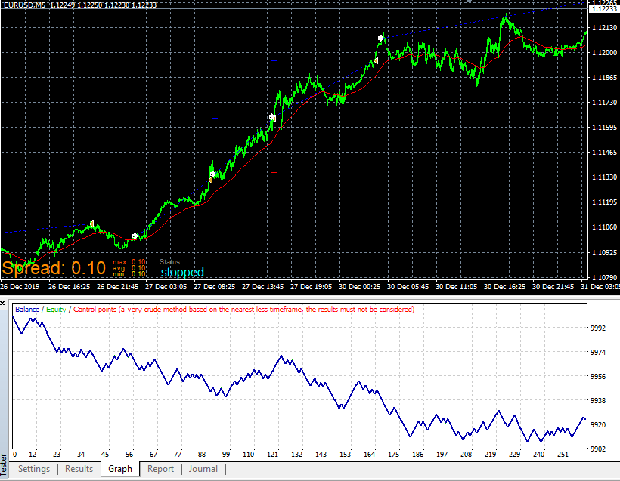The image size is (620, 481).
Task: Click the '27 Dec 13:45' time label
Action: click(x=263, y=287)
